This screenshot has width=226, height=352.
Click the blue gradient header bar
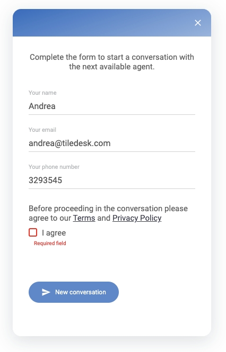pyautogui.click(x=112, y=23)
